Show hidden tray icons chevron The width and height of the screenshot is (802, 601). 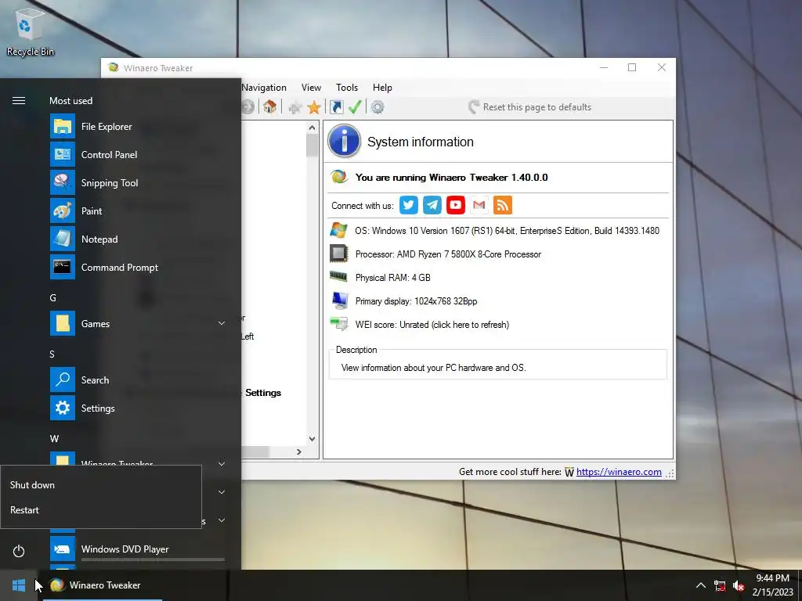point(701,585)
